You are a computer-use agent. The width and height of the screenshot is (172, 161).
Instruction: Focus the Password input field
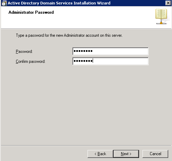(x=111, y=51)
